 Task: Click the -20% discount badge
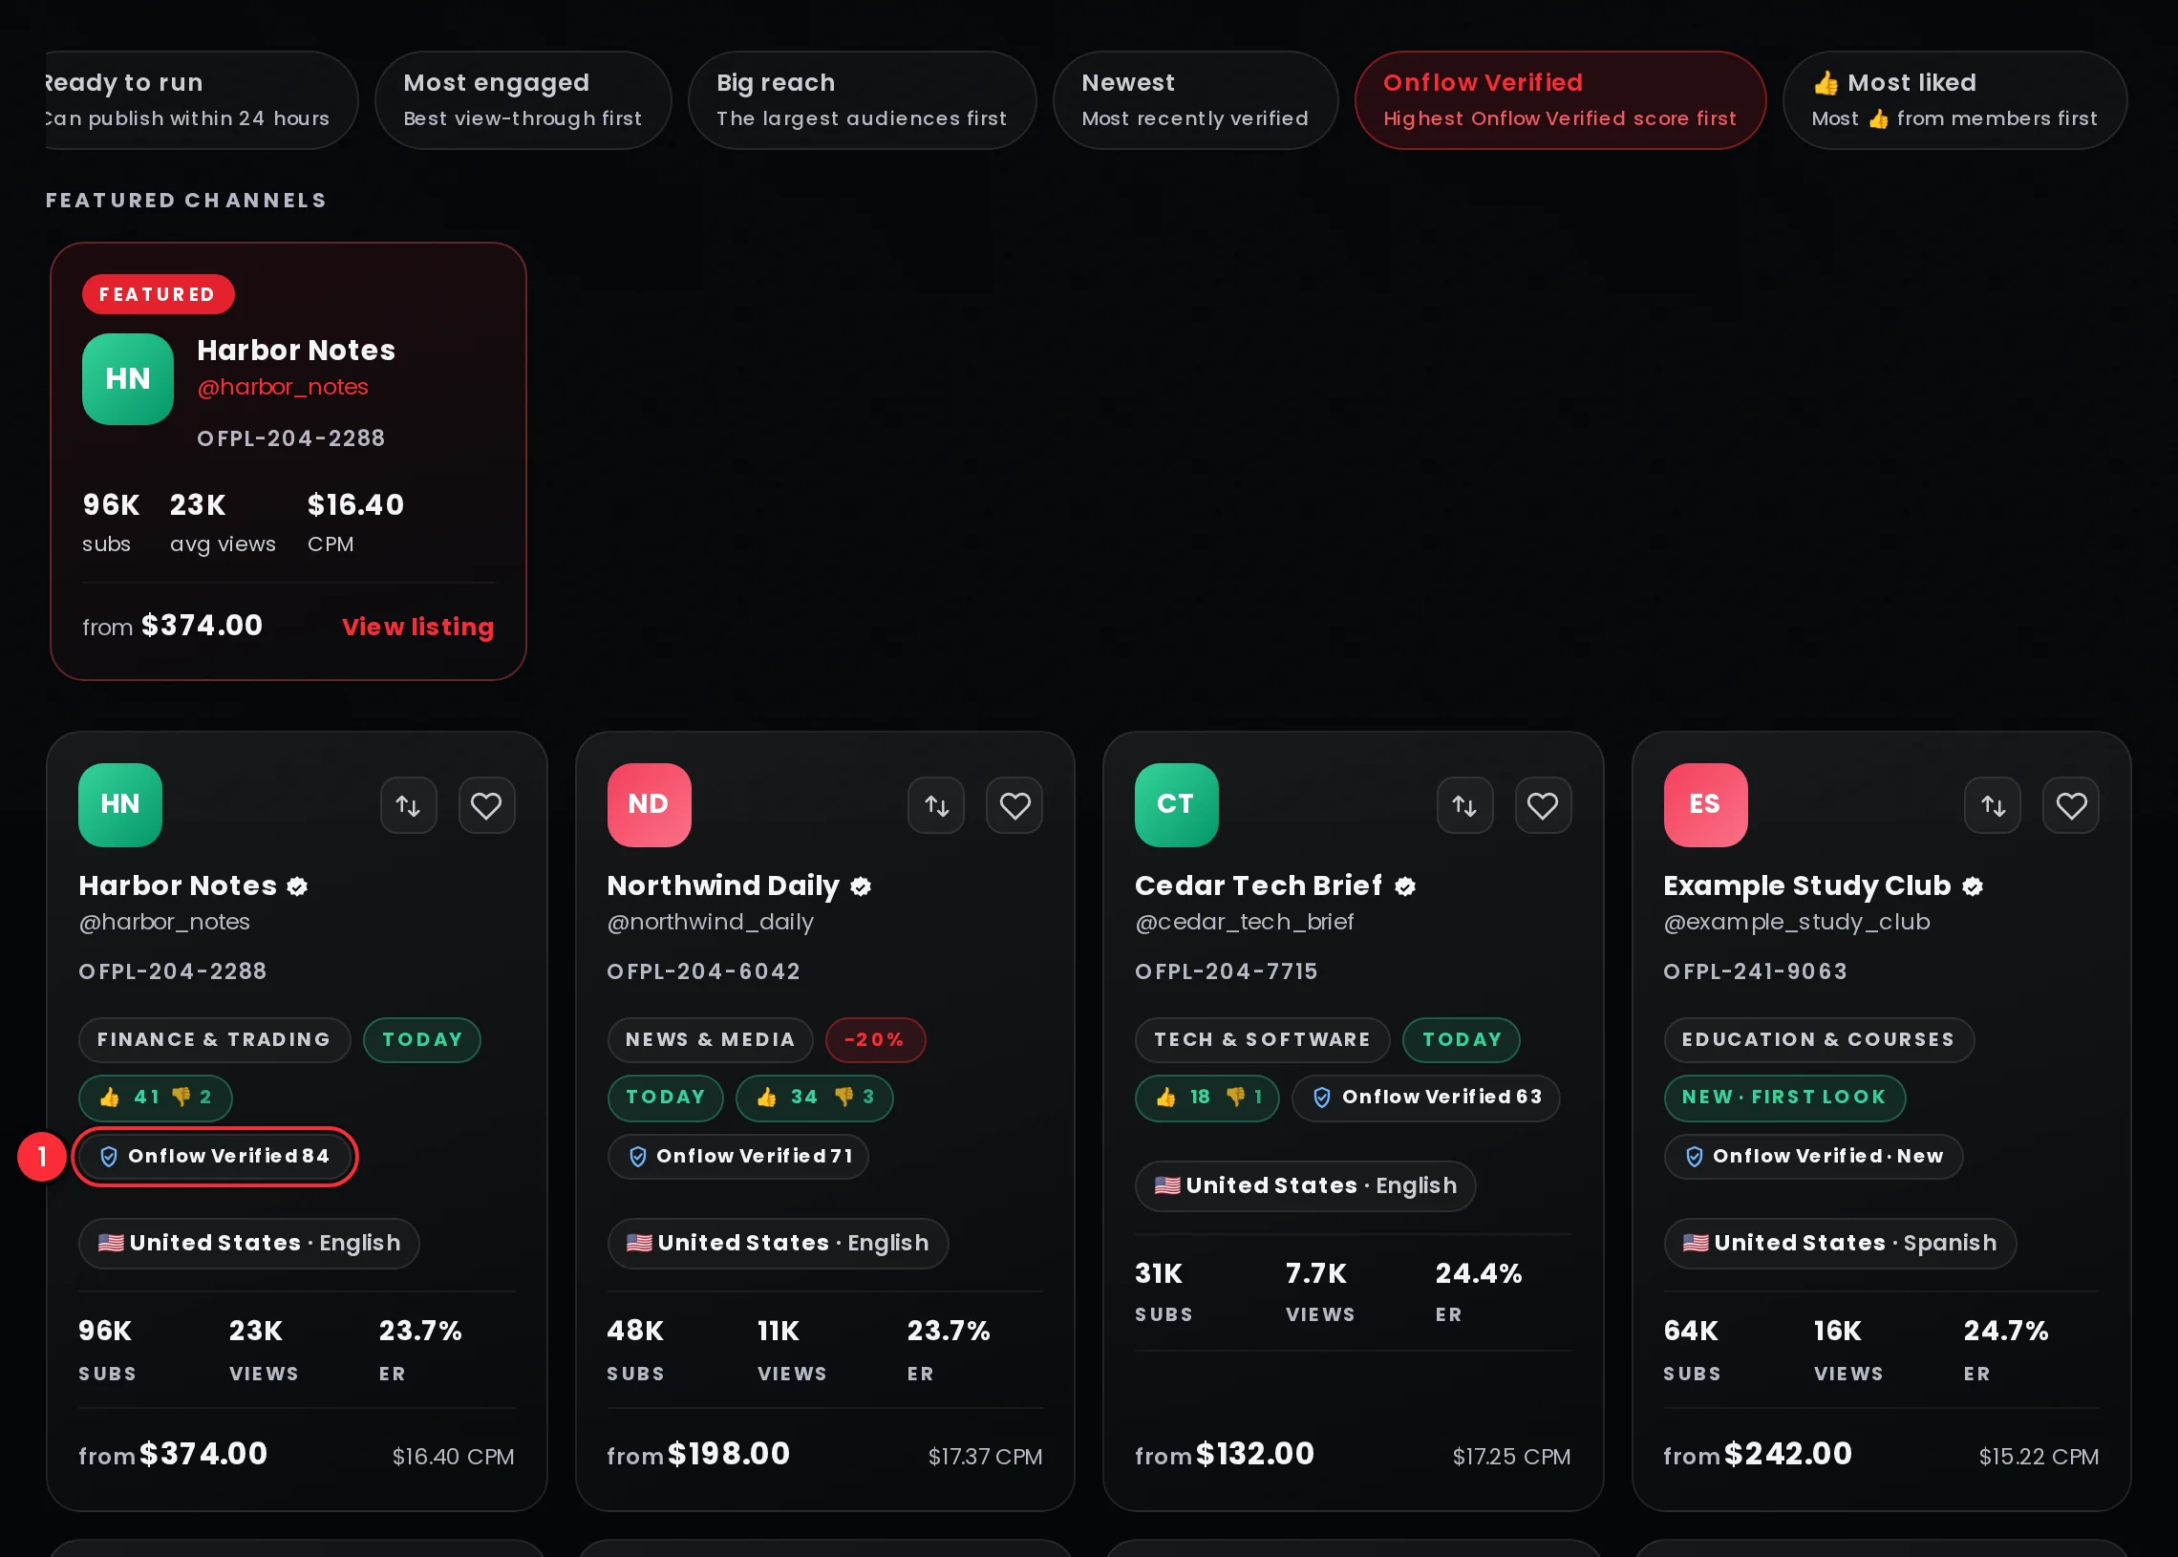point(875,1040)
